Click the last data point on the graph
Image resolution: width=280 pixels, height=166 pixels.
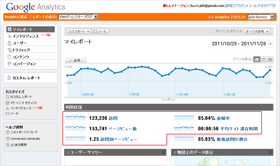[x=270, y=70]
